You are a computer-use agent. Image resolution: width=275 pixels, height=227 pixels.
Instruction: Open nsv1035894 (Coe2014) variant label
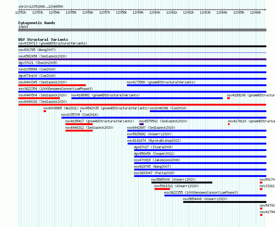tap(37, 69)
